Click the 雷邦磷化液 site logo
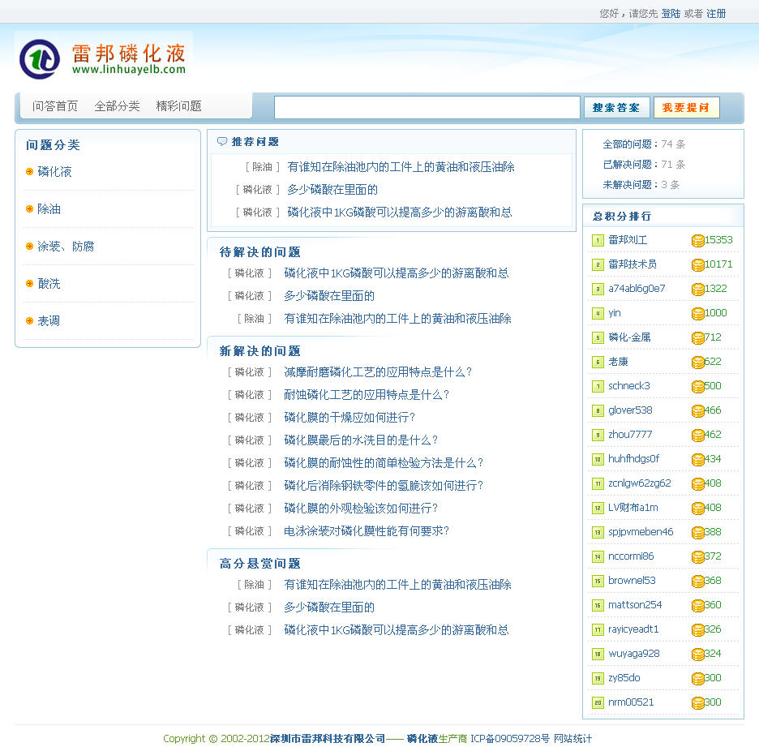The width and height of the screenshot is (759, 747). (x=104, y=58)
